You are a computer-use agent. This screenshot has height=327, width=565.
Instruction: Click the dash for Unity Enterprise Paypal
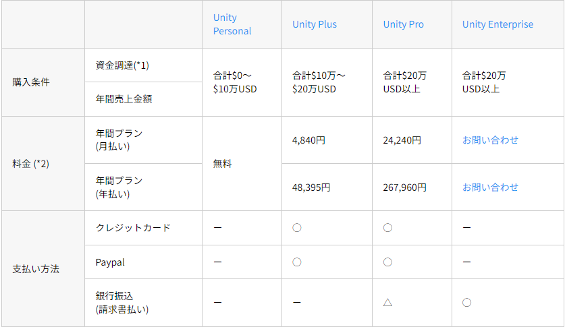click(466, 262)
